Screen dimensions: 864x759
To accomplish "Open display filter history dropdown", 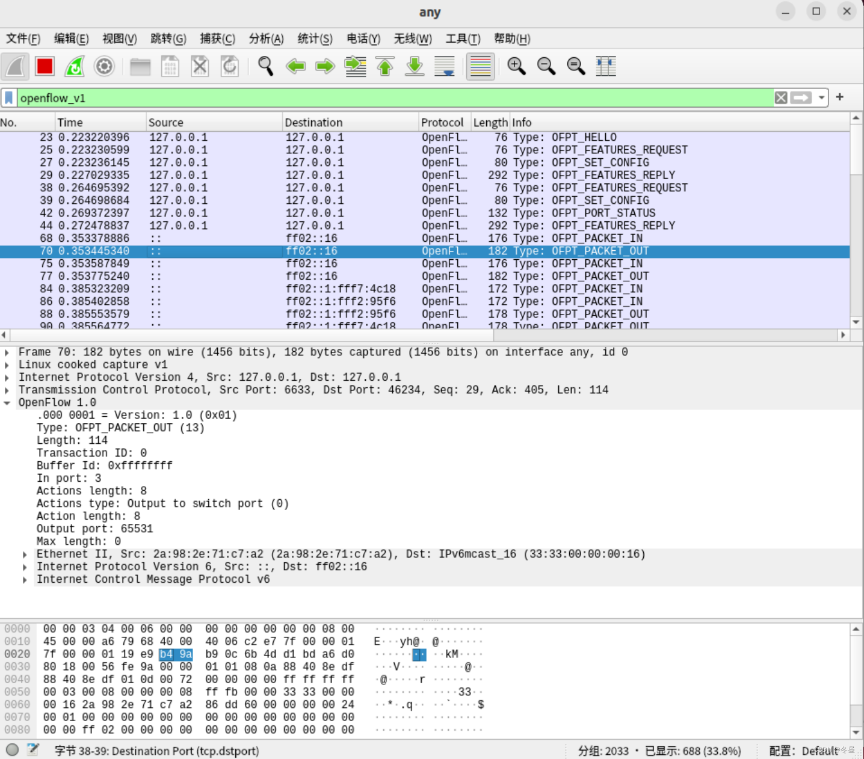I will point(821,97).
